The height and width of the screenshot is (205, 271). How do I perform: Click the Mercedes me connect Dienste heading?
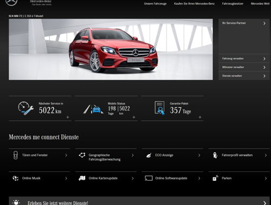click(44, 137)
